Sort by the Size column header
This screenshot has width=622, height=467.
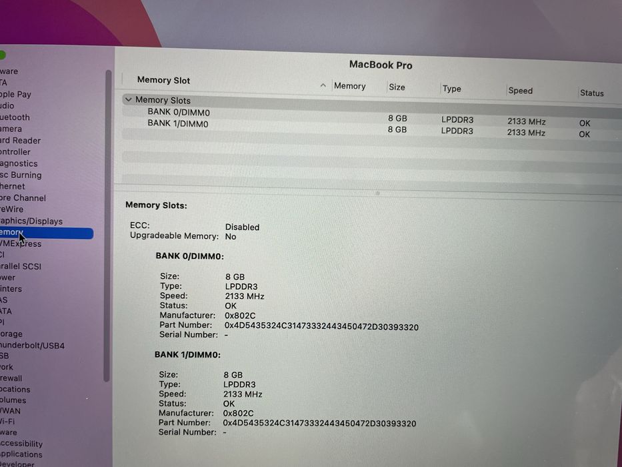point(397,87)
